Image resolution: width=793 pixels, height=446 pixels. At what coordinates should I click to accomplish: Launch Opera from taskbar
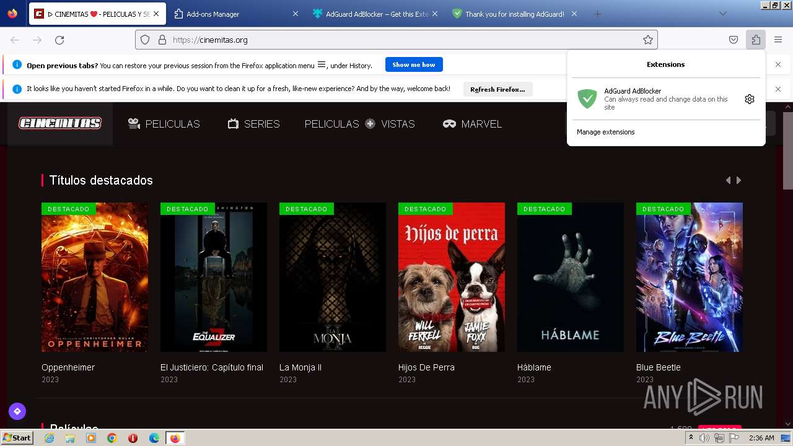point(133,438)
